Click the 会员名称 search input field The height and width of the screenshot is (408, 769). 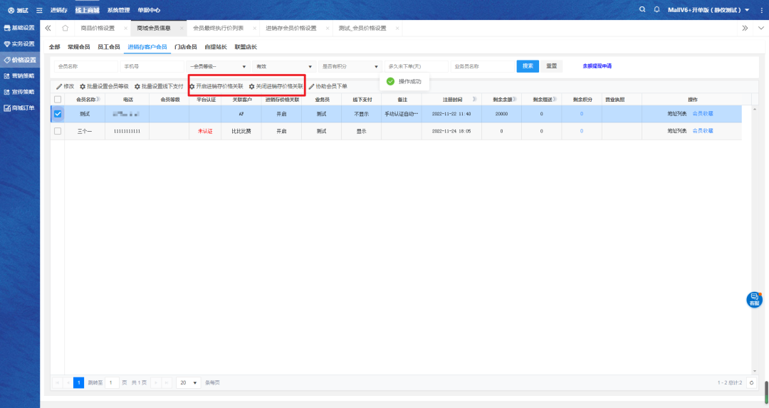coord(85,66)
